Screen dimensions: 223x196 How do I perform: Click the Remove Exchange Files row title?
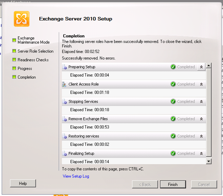pyautogui.click(x=88, y=119)
